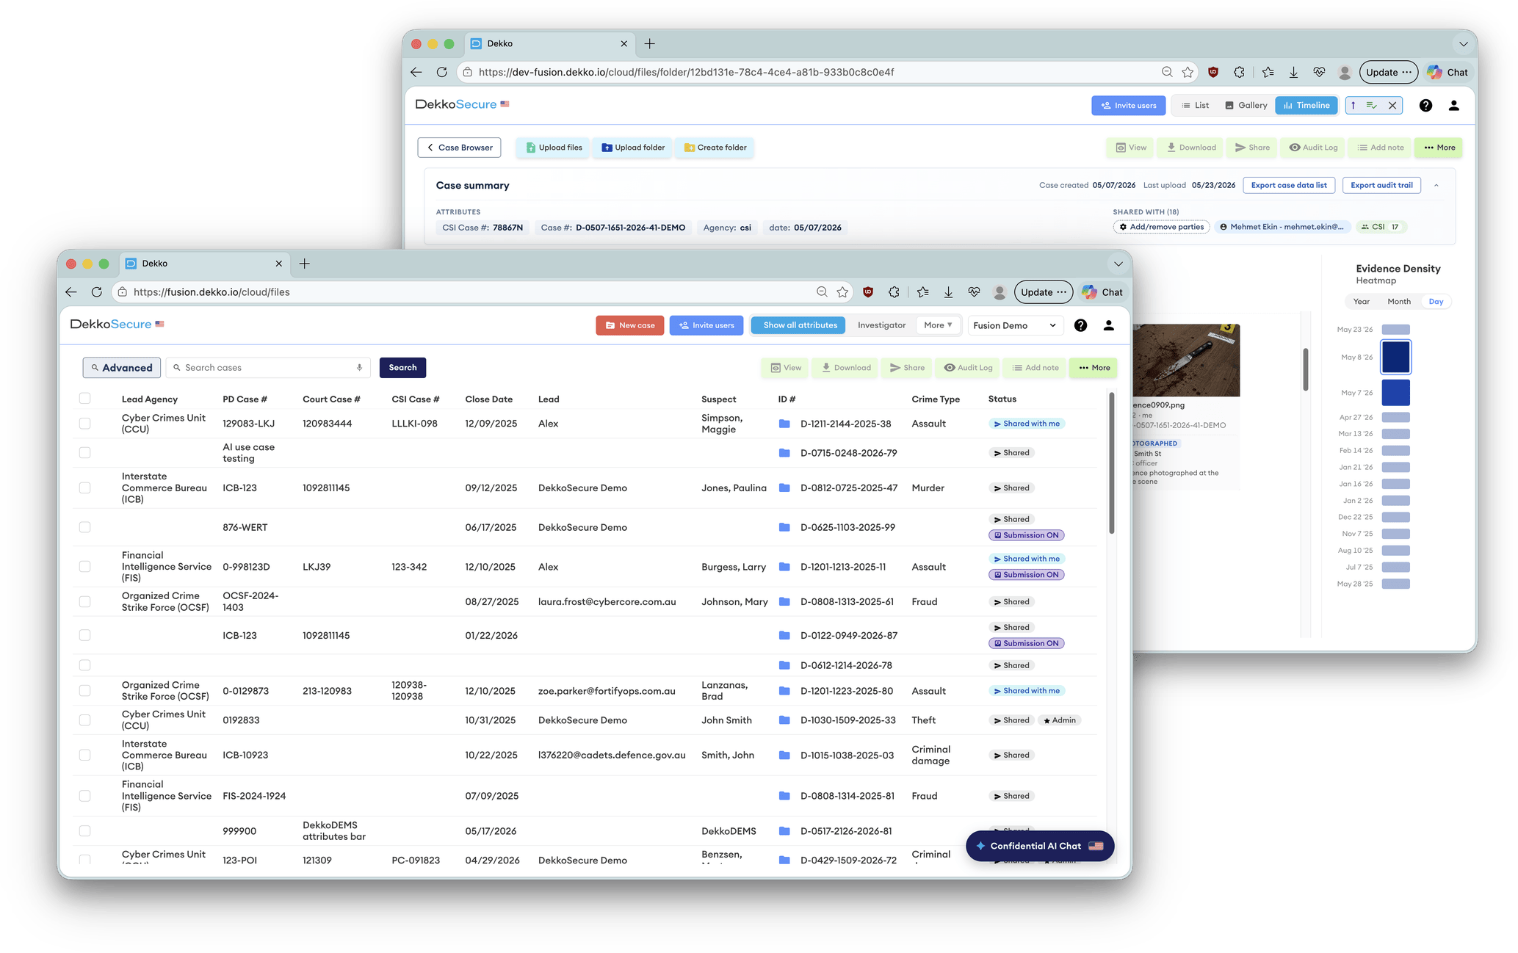Open folder icon for D-0812-0725-2025-47
Image resolution: width=1518 pixels, height=953 pixels.
point(784,488)
